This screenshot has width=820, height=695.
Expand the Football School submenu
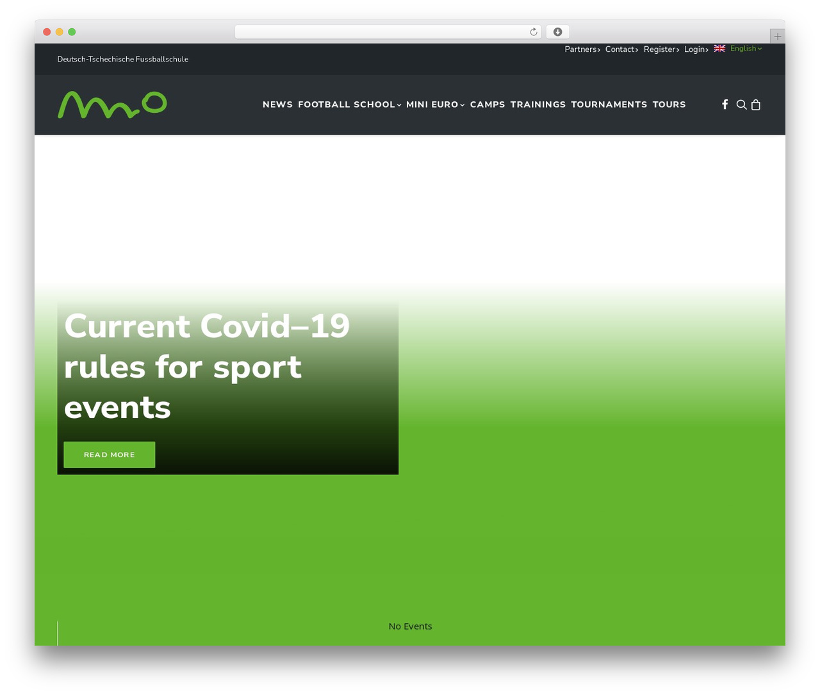click(x=350, y=105)
